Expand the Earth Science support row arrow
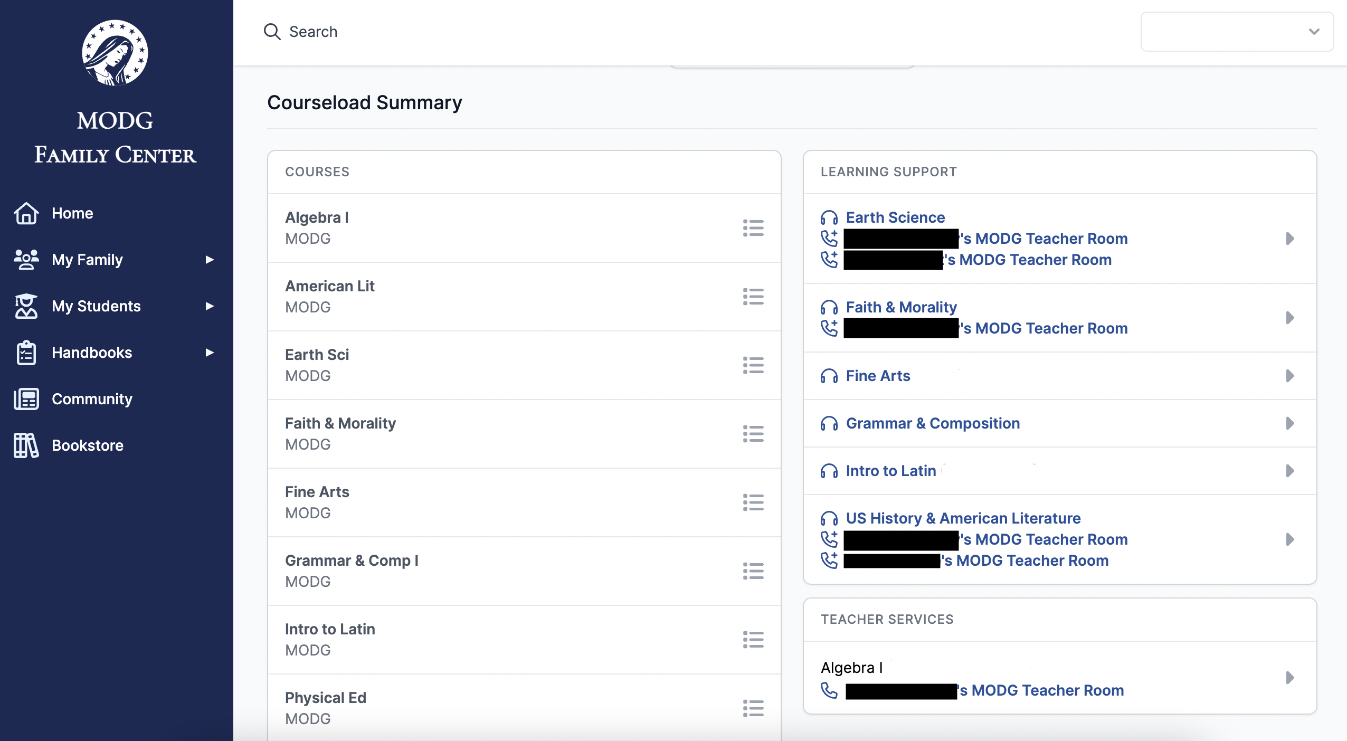The width and height of the screenshot is (1347, 741). click(1290, 239)
